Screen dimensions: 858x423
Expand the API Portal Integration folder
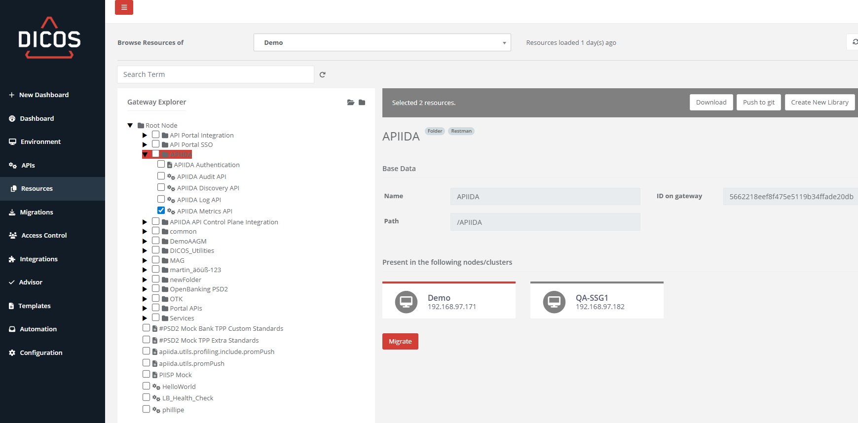pyautogui.click(x=145, y=135)
